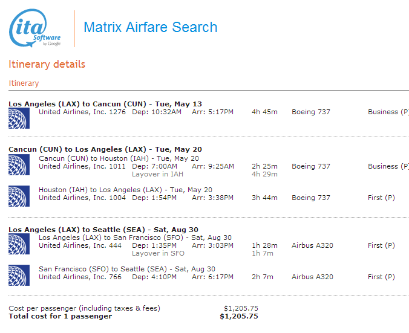Select the 3h 44m duration
Screen dimensions: 409x333
click(264, 198)
